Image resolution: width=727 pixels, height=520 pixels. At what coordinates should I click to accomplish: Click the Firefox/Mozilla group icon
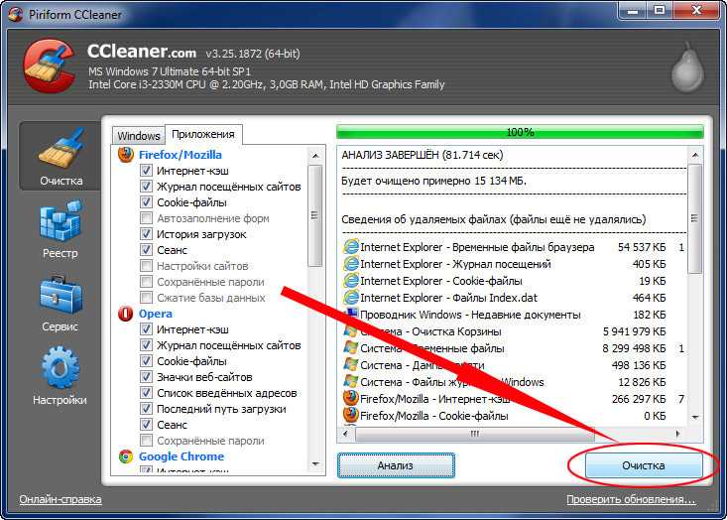coord(126,155)
